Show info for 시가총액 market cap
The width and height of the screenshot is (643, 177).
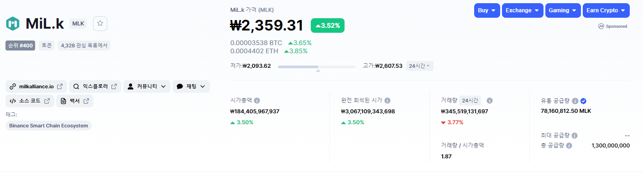pos(257,101)
